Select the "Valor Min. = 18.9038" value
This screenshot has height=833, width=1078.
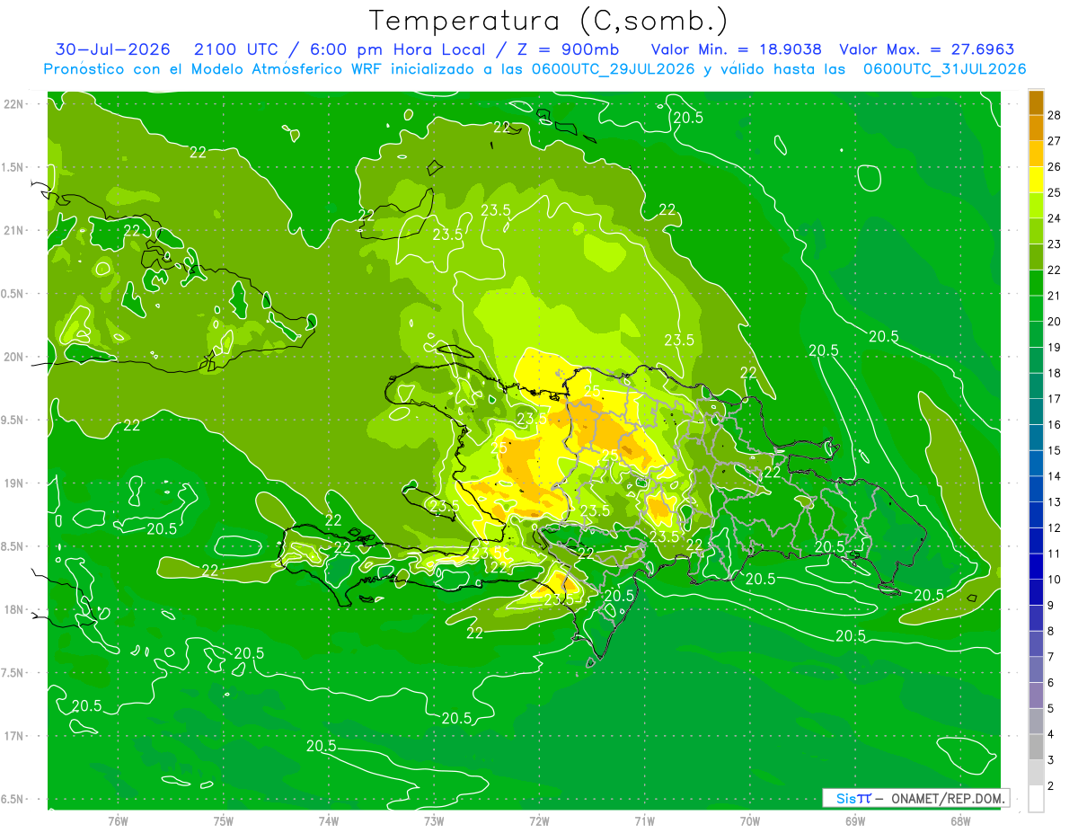pyautogui.click(x=736, y=49)
